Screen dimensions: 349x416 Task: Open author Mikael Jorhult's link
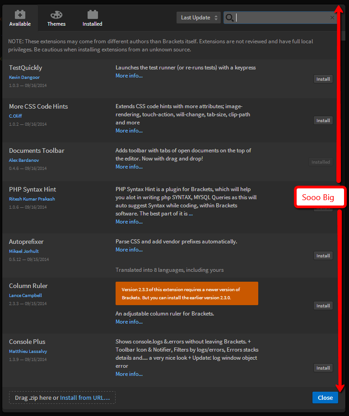24,251
